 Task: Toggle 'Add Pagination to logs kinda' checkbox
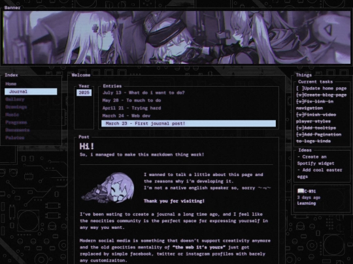point(300,134)
